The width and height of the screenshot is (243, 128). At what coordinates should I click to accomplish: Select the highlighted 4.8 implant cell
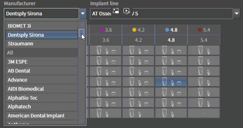tap(171, 82)
